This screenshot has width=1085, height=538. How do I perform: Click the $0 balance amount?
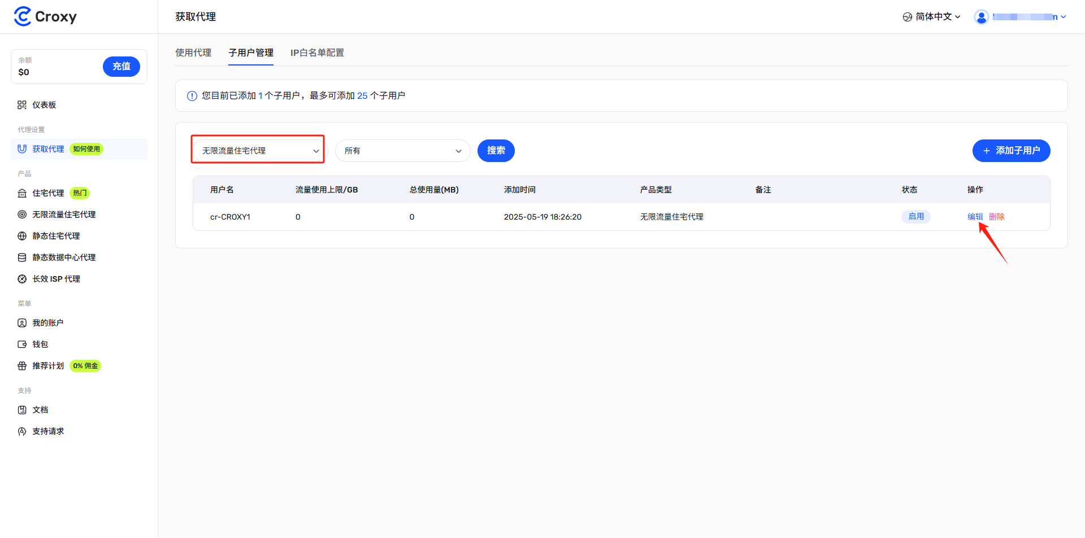24,72
